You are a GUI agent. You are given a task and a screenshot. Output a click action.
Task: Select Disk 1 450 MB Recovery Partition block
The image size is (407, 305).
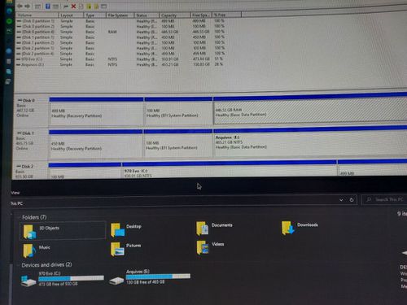coord(96,144)
